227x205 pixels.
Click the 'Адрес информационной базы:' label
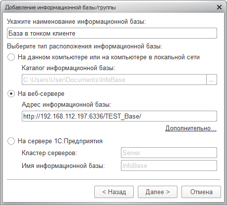(66, 105)
